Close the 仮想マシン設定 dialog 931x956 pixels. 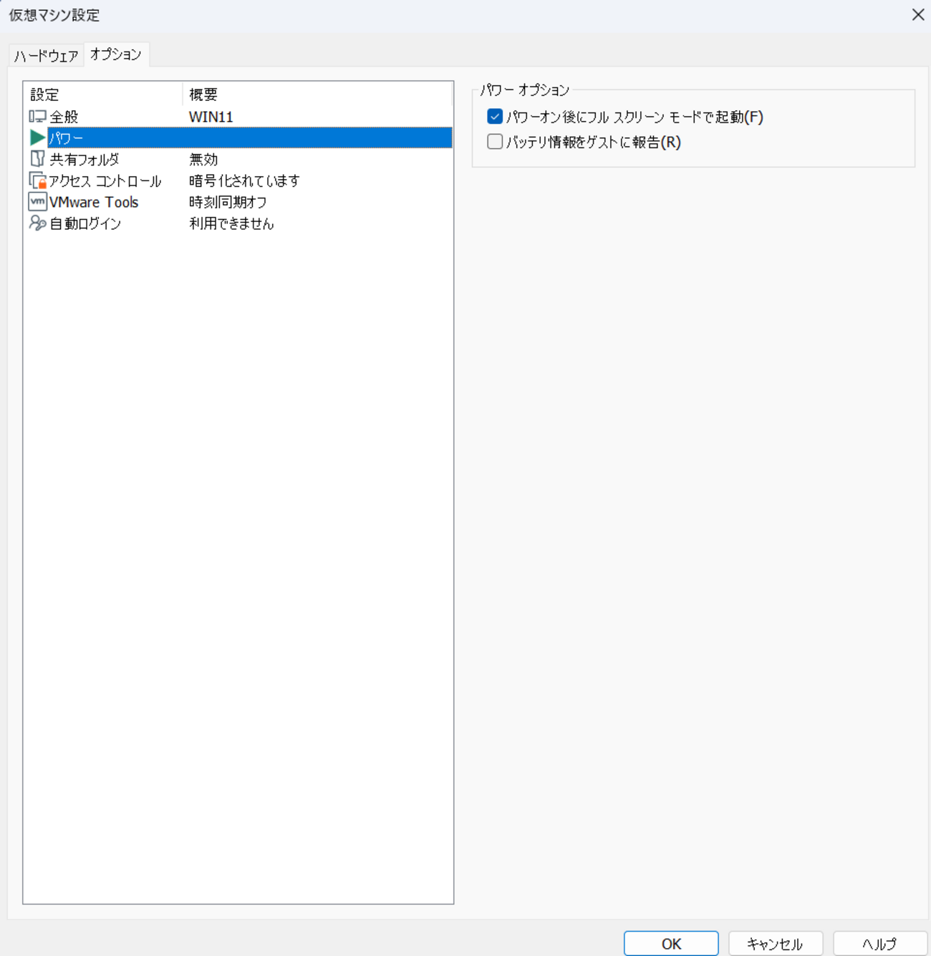(917, 15)
